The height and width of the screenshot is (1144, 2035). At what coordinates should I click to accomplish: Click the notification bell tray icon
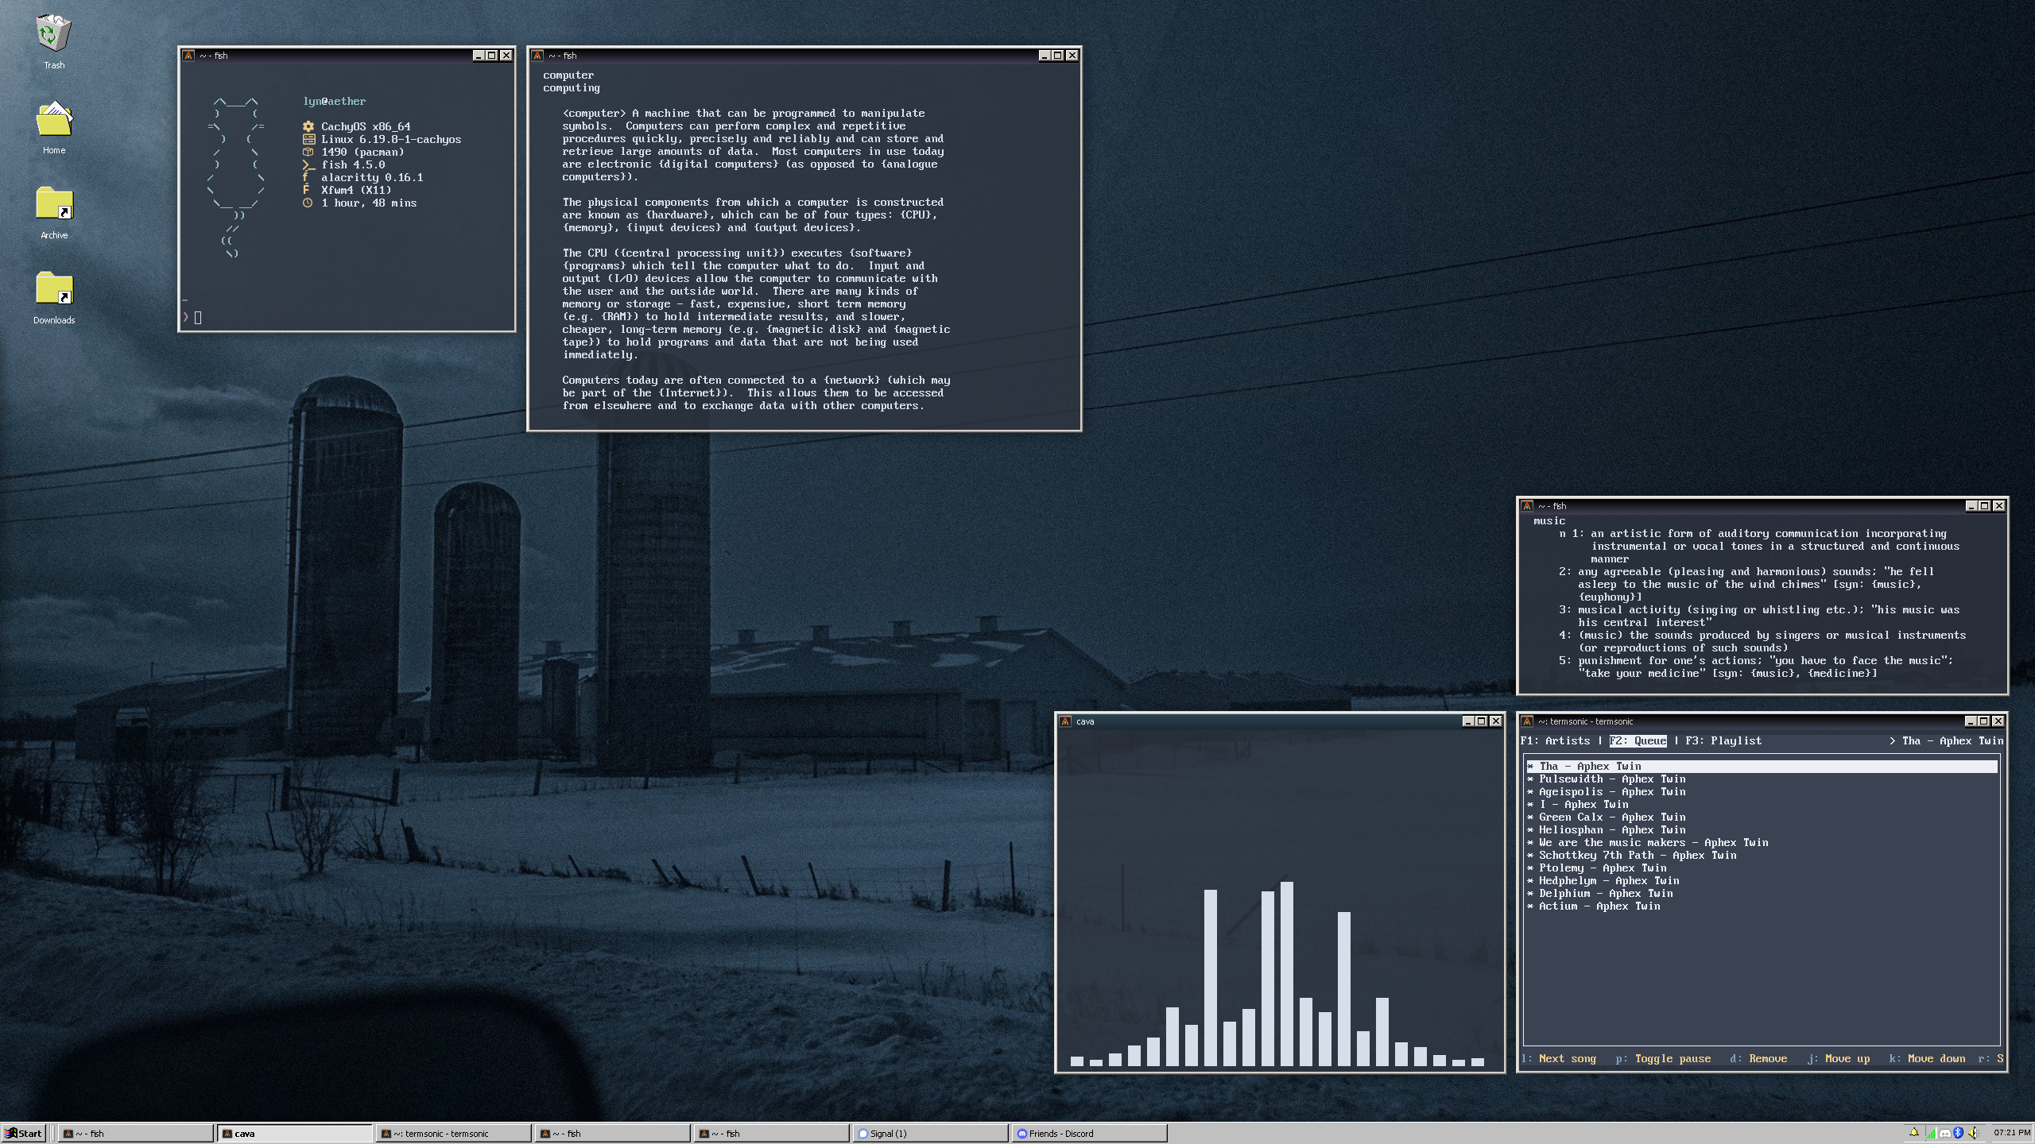click(1914, 1133)
